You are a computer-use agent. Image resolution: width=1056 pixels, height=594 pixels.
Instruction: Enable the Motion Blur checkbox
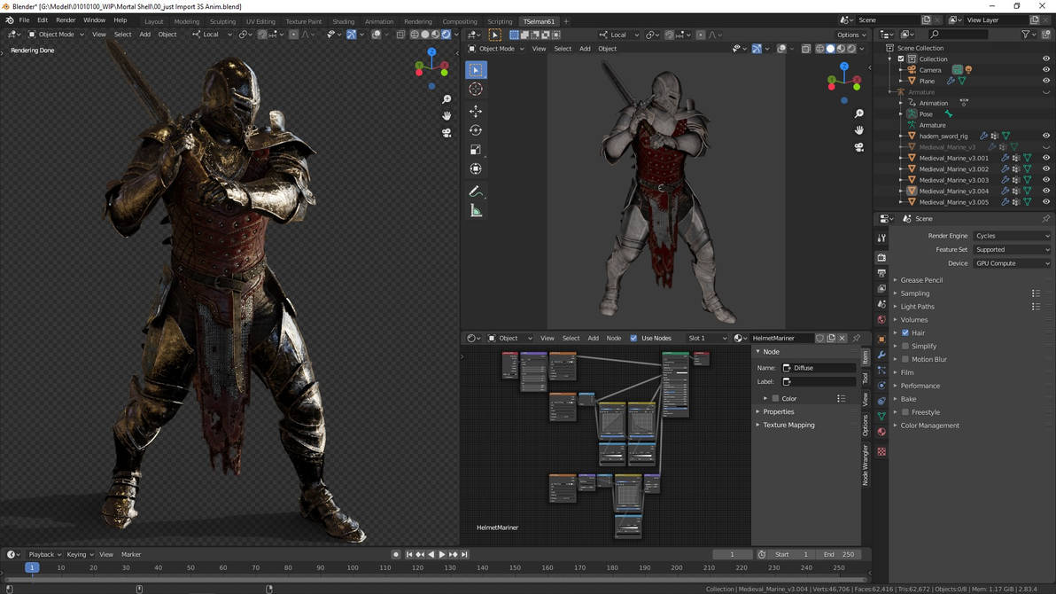click(x=905, y=359)
